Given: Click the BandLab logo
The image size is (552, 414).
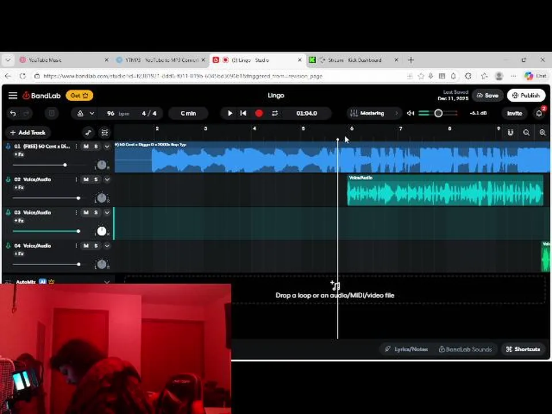Looking at the screenshot, I should [41, 95].
